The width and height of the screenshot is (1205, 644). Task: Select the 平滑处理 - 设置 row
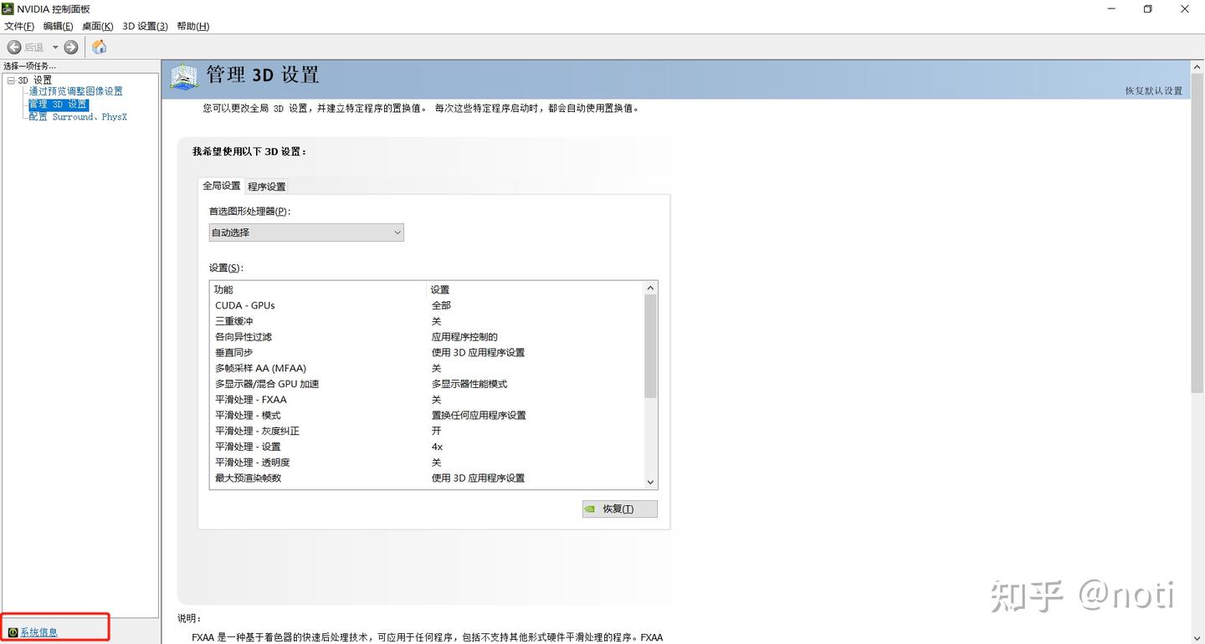pos(427,447)
